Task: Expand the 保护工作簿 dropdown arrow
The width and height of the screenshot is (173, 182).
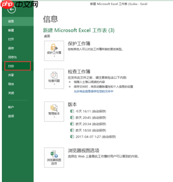Action: click(x=54, y=56)
